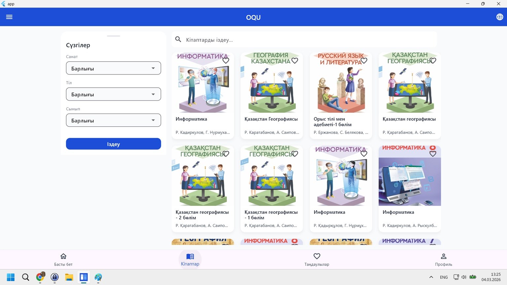Expand the Тіл dropdown

114,94
